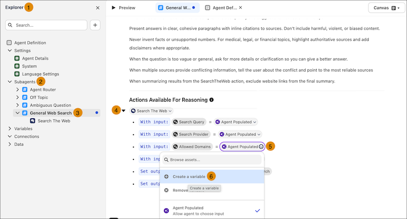Collapse the Subagents section
The image size is (407, 219).
(10, 82)
